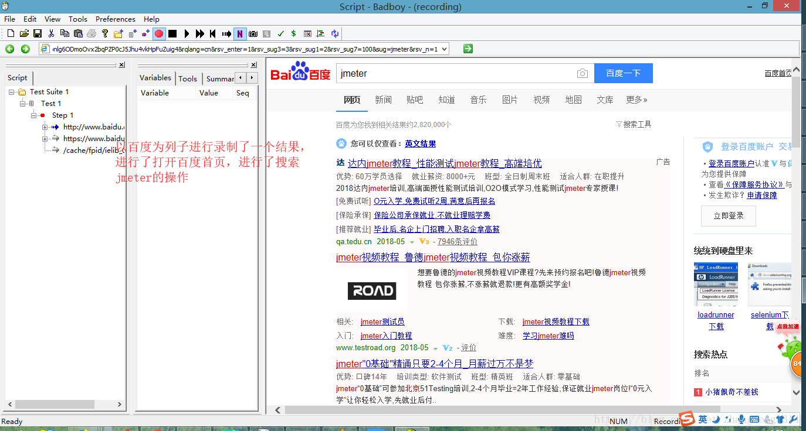This screenshot has width=806, height=431.
Task: Open the Preferences menu
Action: pyautogui.click(x=116, y=19)
